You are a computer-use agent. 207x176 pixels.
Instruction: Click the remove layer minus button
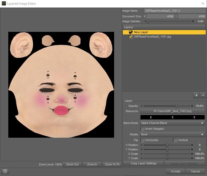tap(203, 95)
